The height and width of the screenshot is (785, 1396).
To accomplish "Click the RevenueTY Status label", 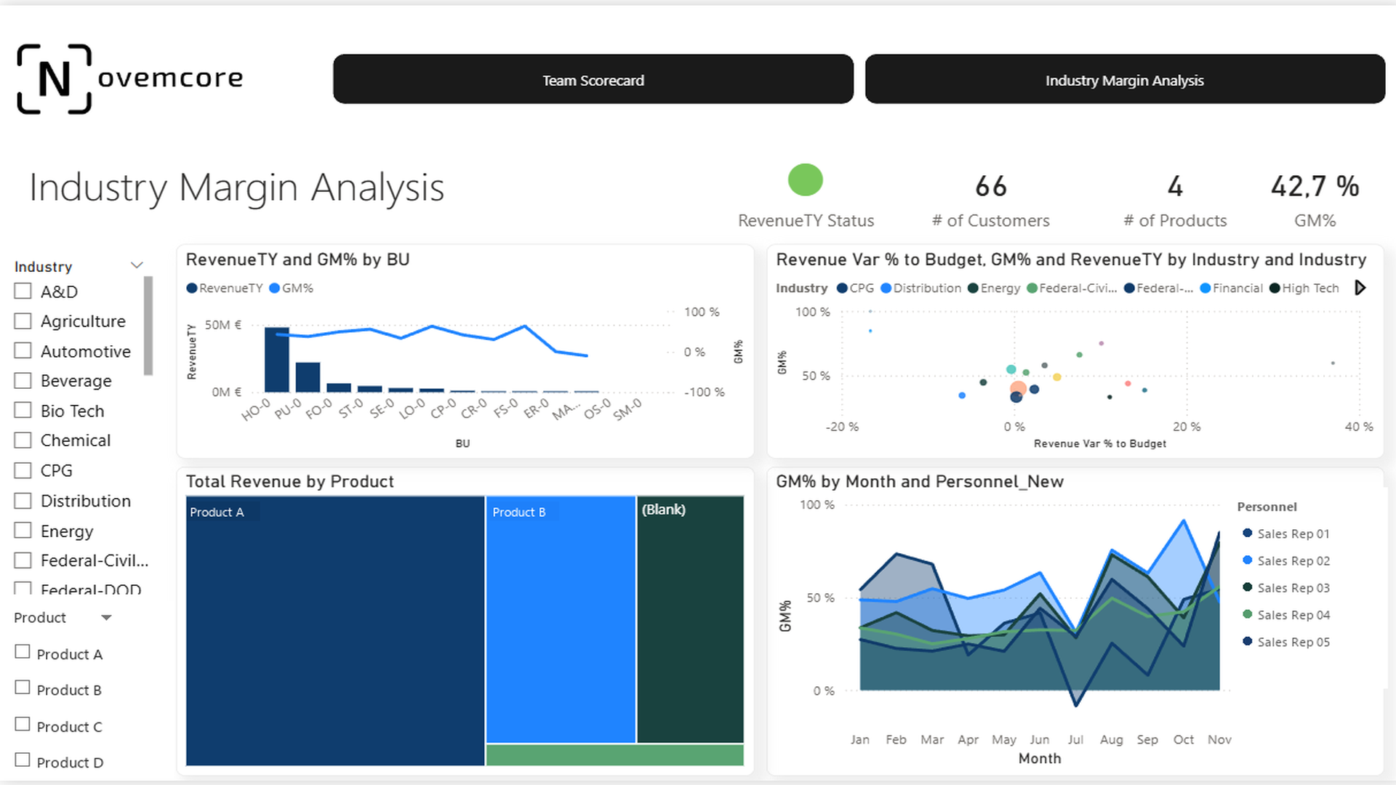I will pyautogui.click(x=806, y=220).
